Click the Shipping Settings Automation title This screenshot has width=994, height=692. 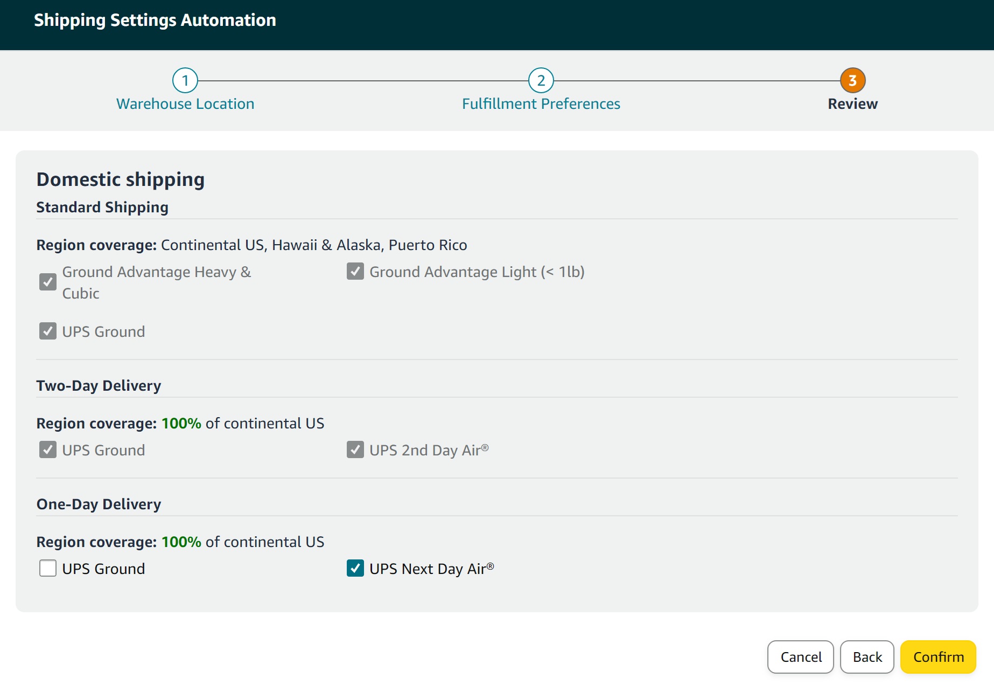pos(155,20)
